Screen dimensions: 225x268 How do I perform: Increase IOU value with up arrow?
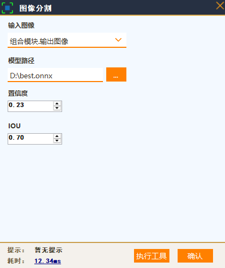pyautogui.click(x=57, y=136)
